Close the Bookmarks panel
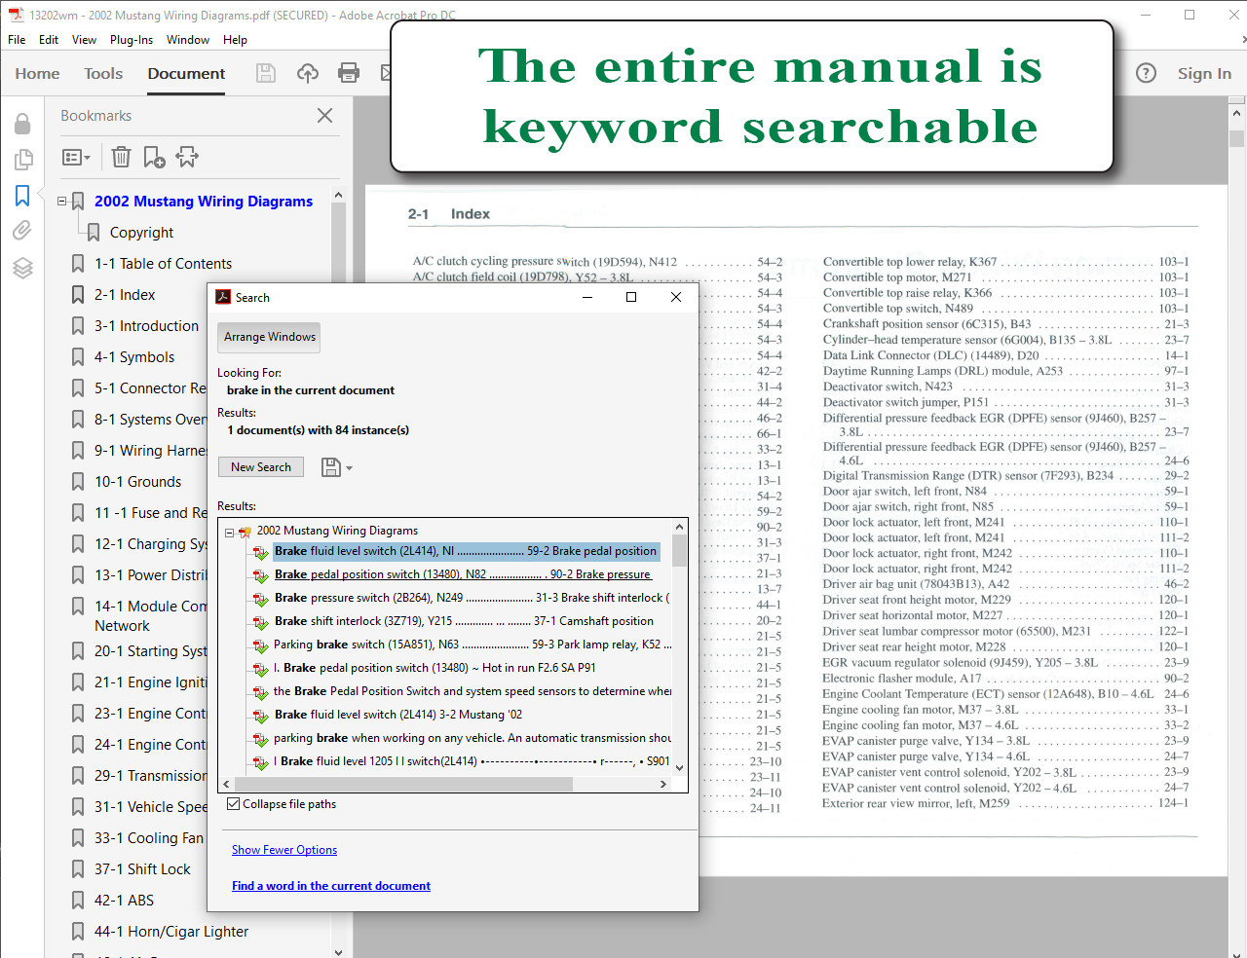Image resolution: width=1247 pixels, height=958 pixels. click(325, 116)
